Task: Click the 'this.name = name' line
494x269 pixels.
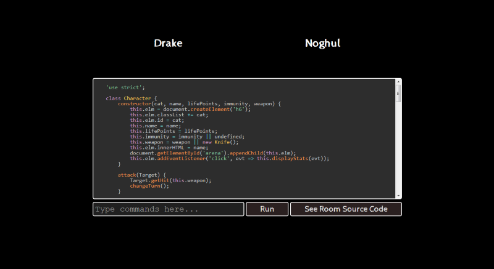Action: (156, 126)
